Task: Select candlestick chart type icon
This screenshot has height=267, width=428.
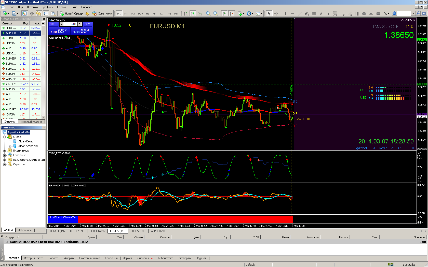Action: (x=193, y=13)
